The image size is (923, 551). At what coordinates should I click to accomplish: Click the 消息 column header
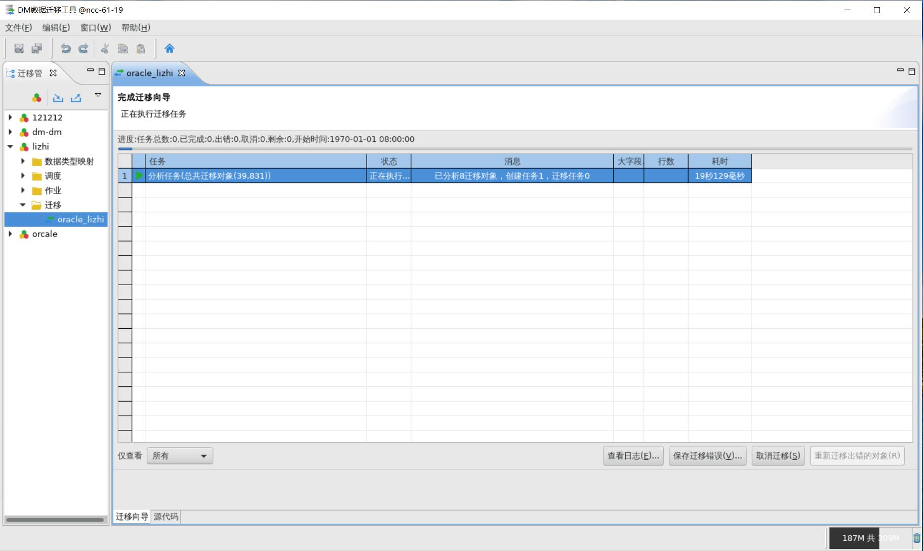coord(512,161)
